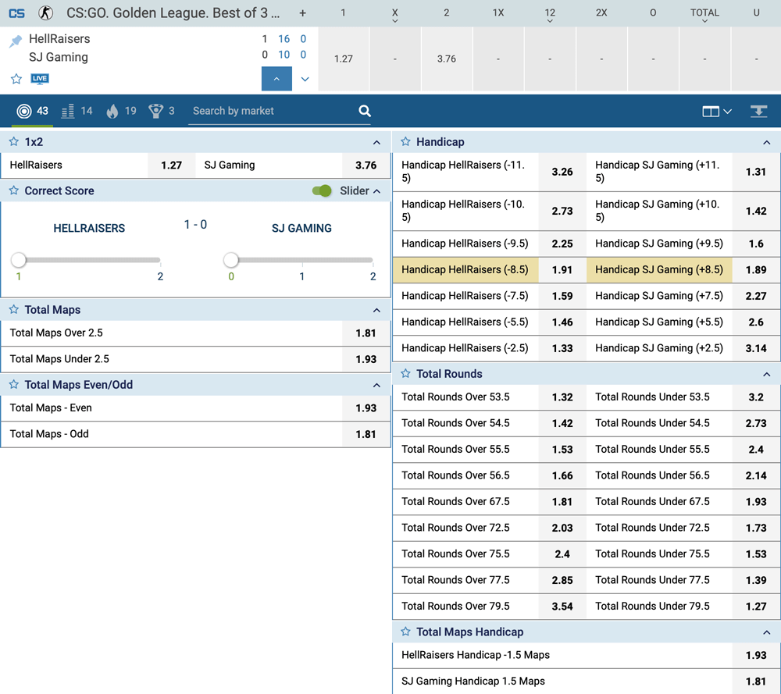Collapse the Total Maps Handicap section
This screenshot has width=781, height=694.
pyautogui.click(x=767, y=632)
